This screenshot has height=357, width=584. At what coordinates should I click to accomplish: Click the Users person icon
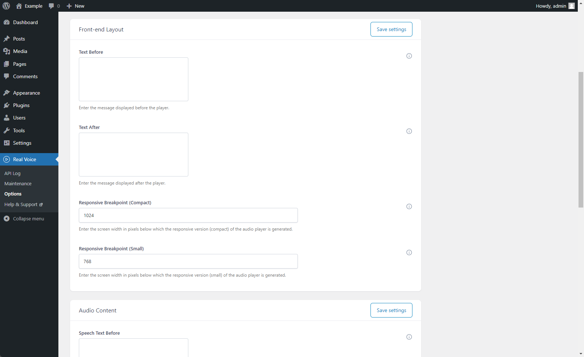[x=7, y=118]
